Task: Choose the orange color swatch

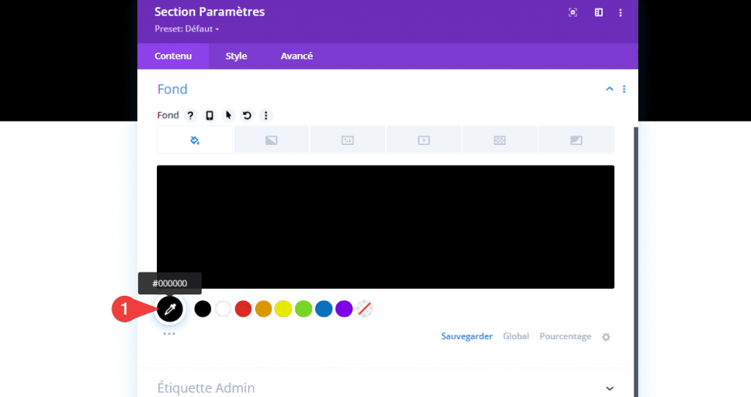Action: point(263,309)
